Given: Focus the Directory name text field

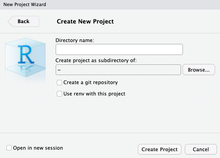Looking at the screenshot, I should click(119, 49).
